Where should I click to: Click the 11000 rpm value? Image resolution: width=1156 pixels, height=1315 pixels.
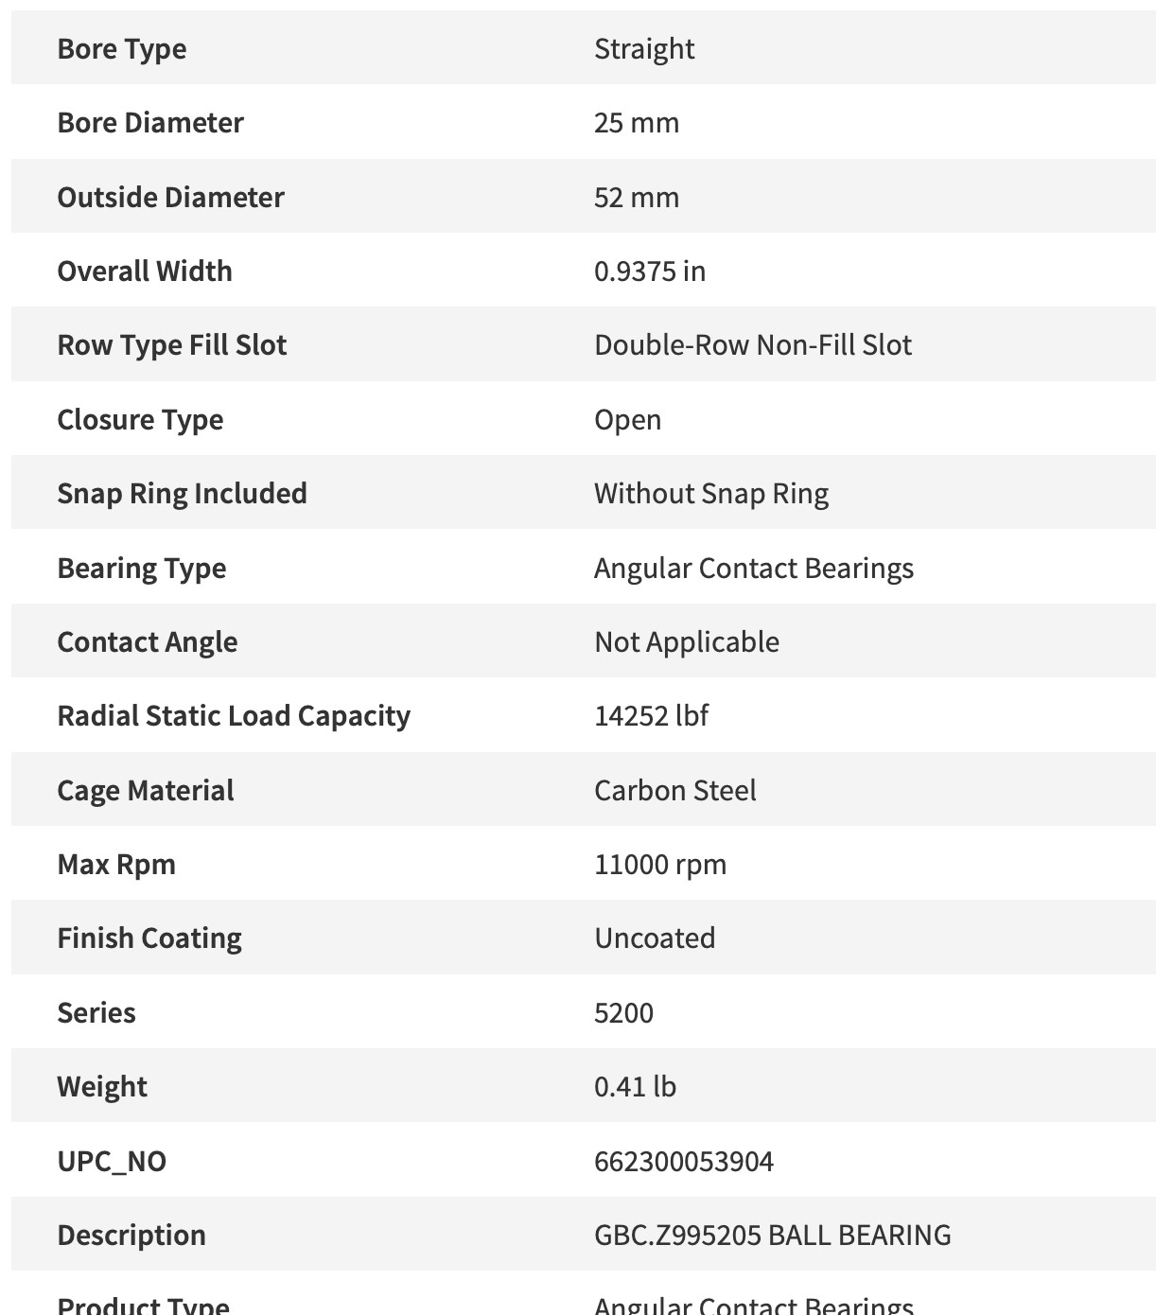[x=659, y=865]
